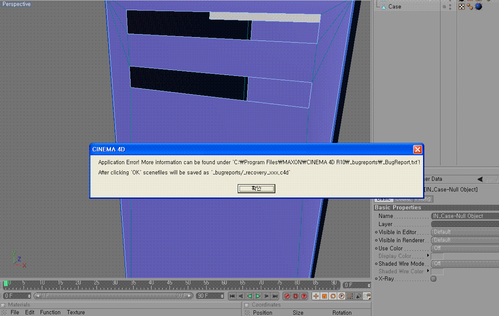Image resolution: width=499 pixels, height=316 pixels.
Task: Click the User Data menu
Action: tap(433, 179)
